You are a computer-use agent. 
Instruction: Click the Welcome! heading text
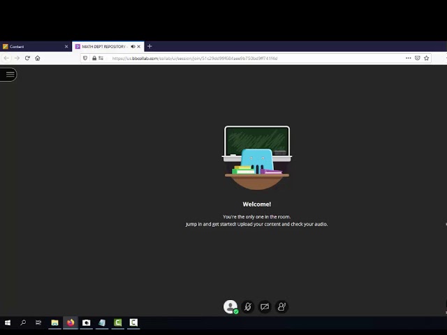tap(257, 204)
